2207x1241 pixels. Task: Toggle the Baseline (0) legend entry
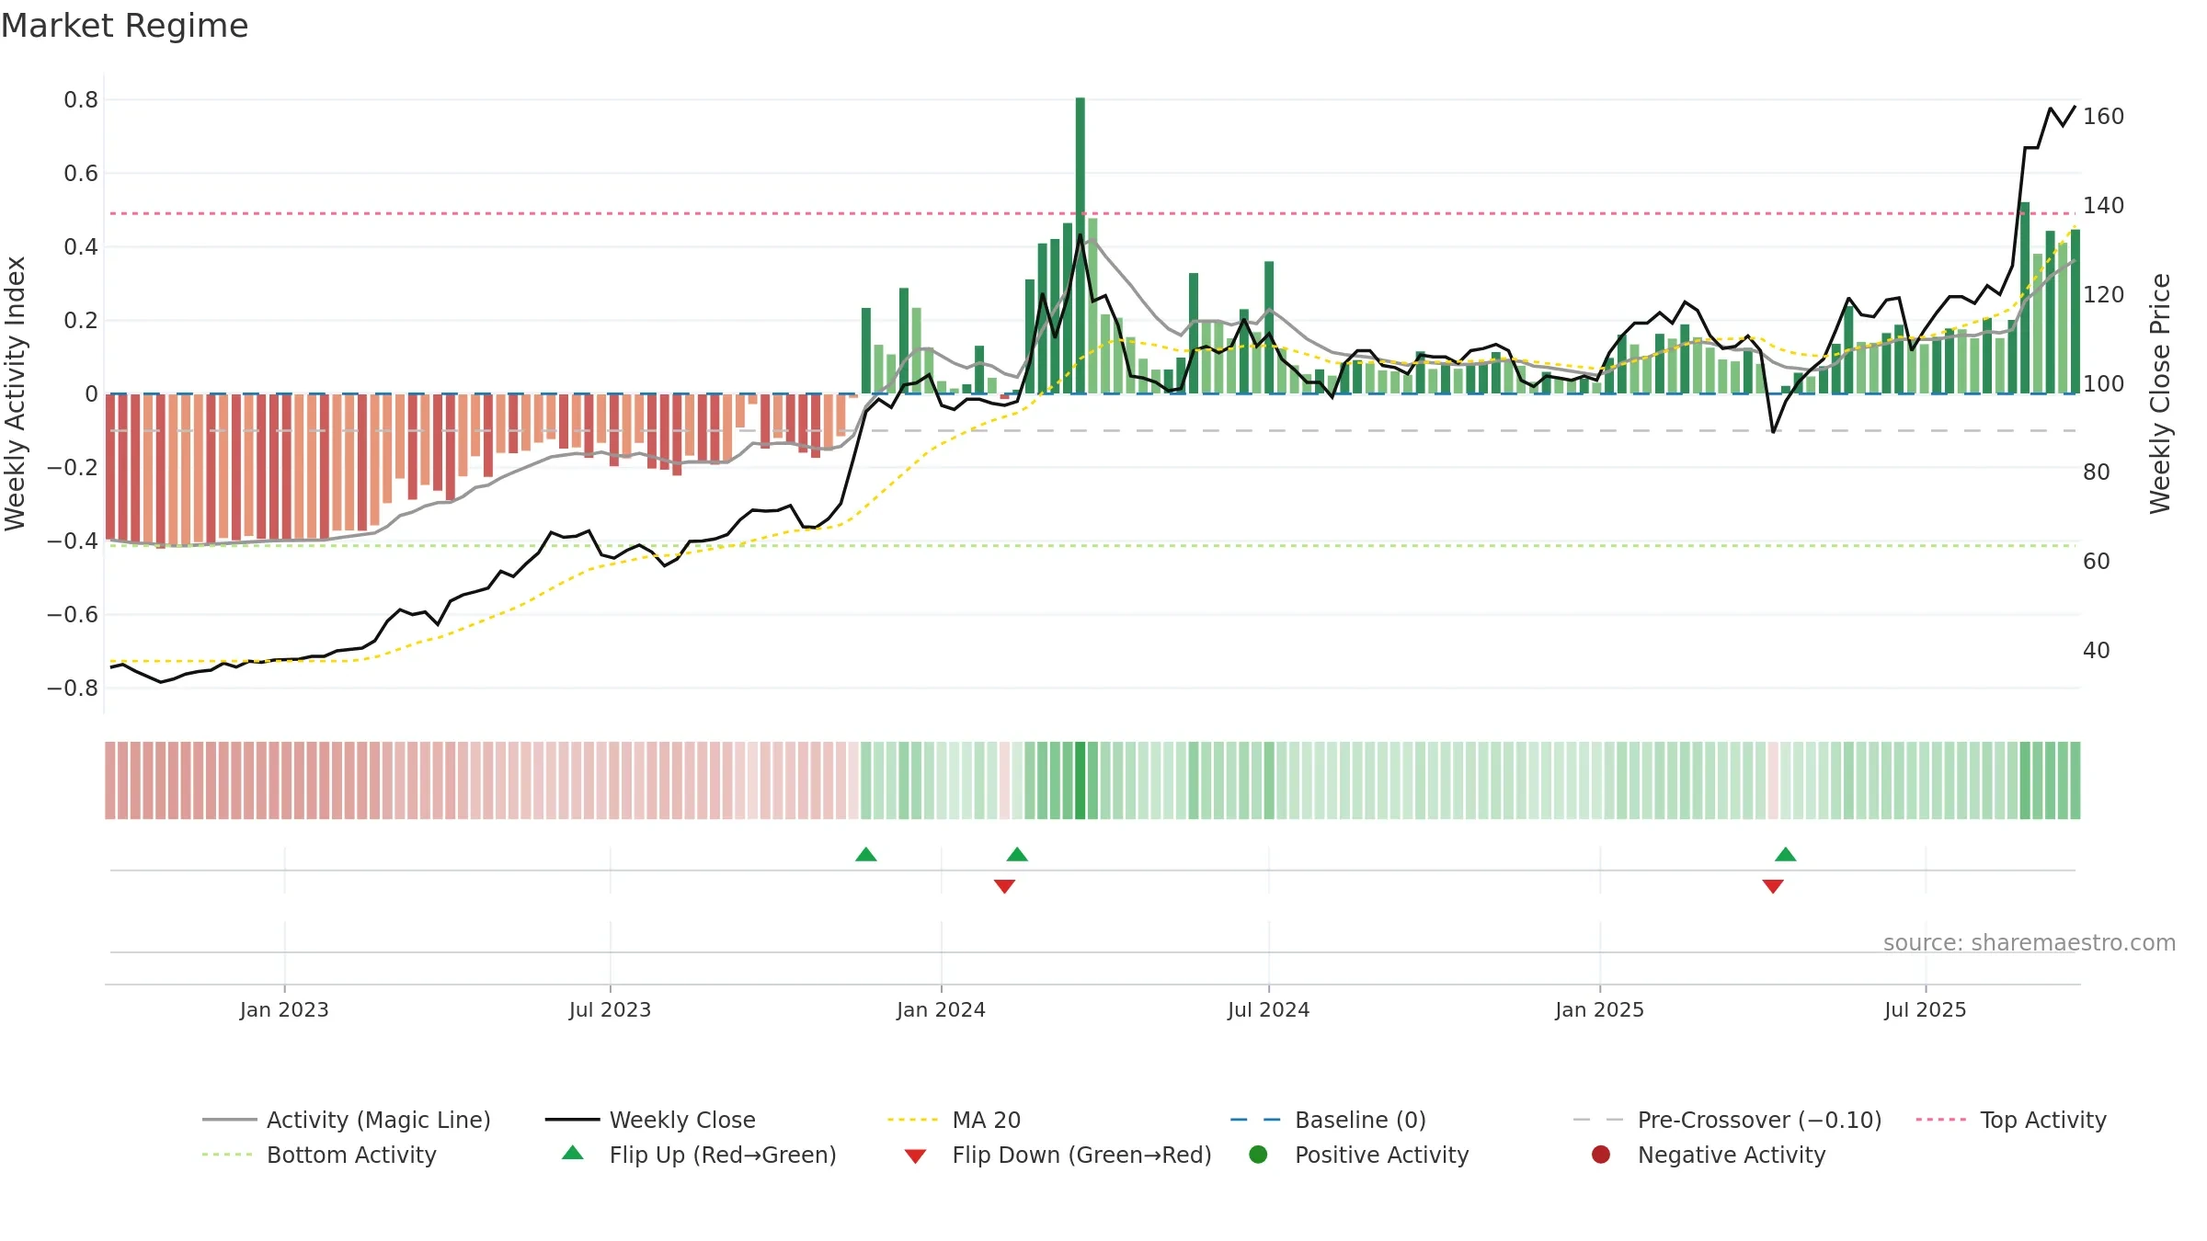1328,1120
